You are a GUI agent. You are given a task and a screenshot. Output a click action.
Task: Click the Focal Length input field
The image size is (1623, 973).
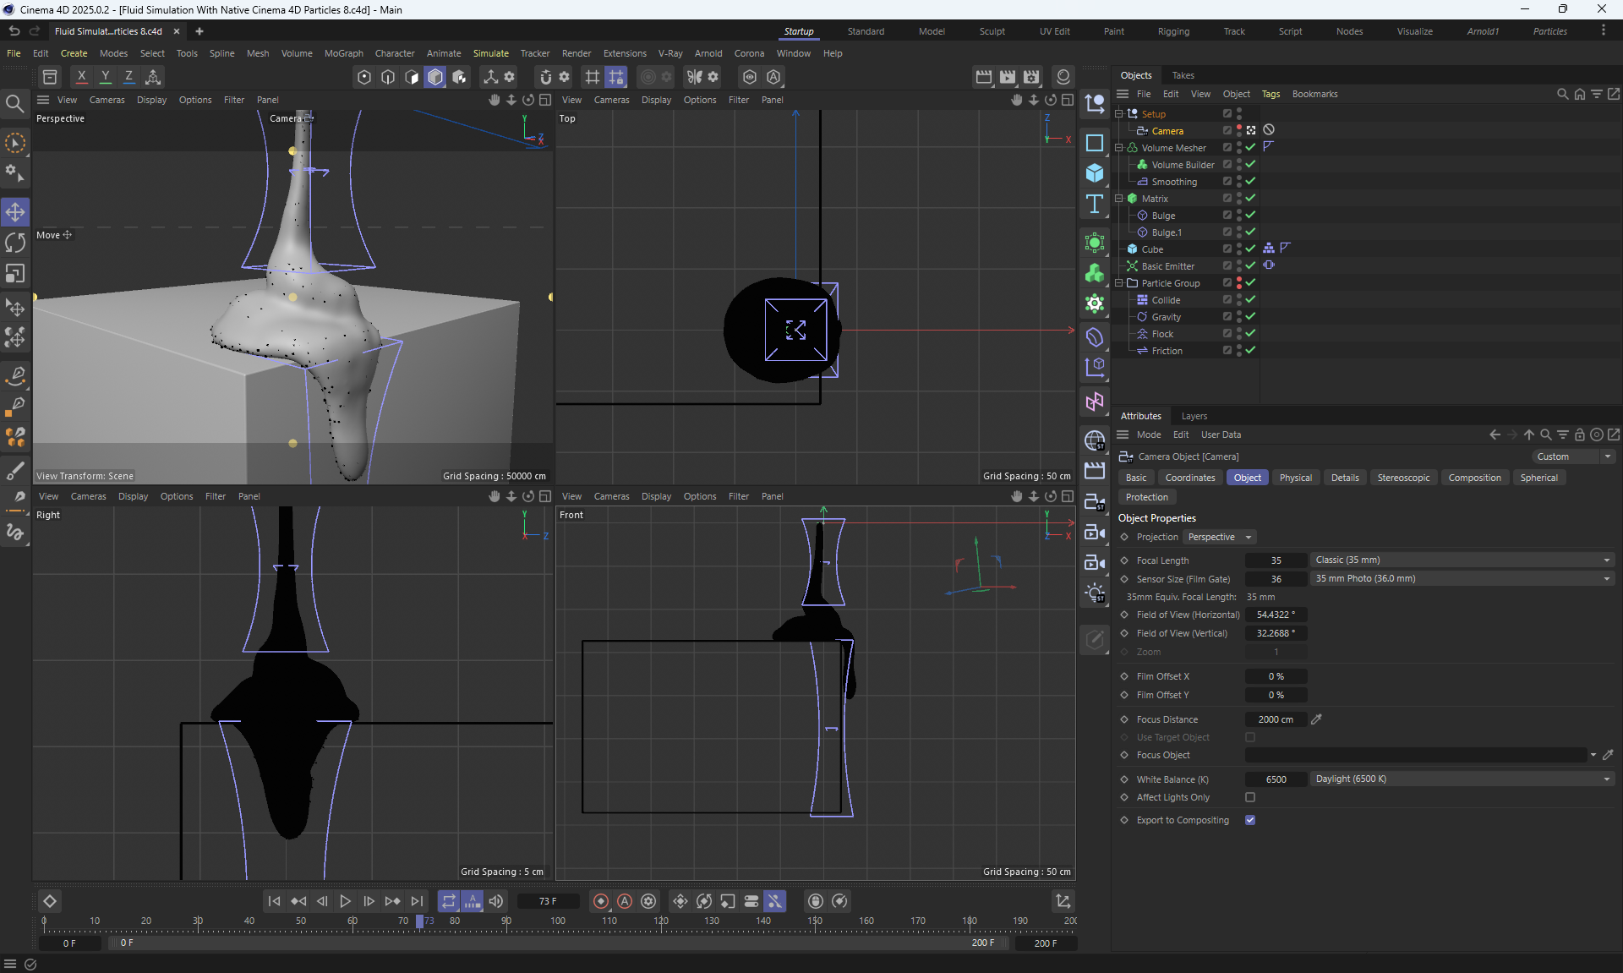click(x=1276, y=560)
